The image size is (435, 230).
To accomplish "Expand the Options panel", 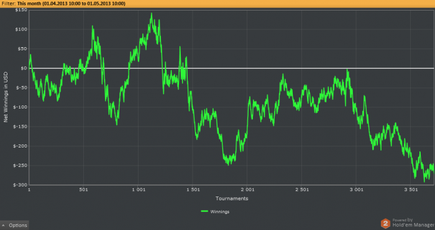I will (x=14, y=225).
